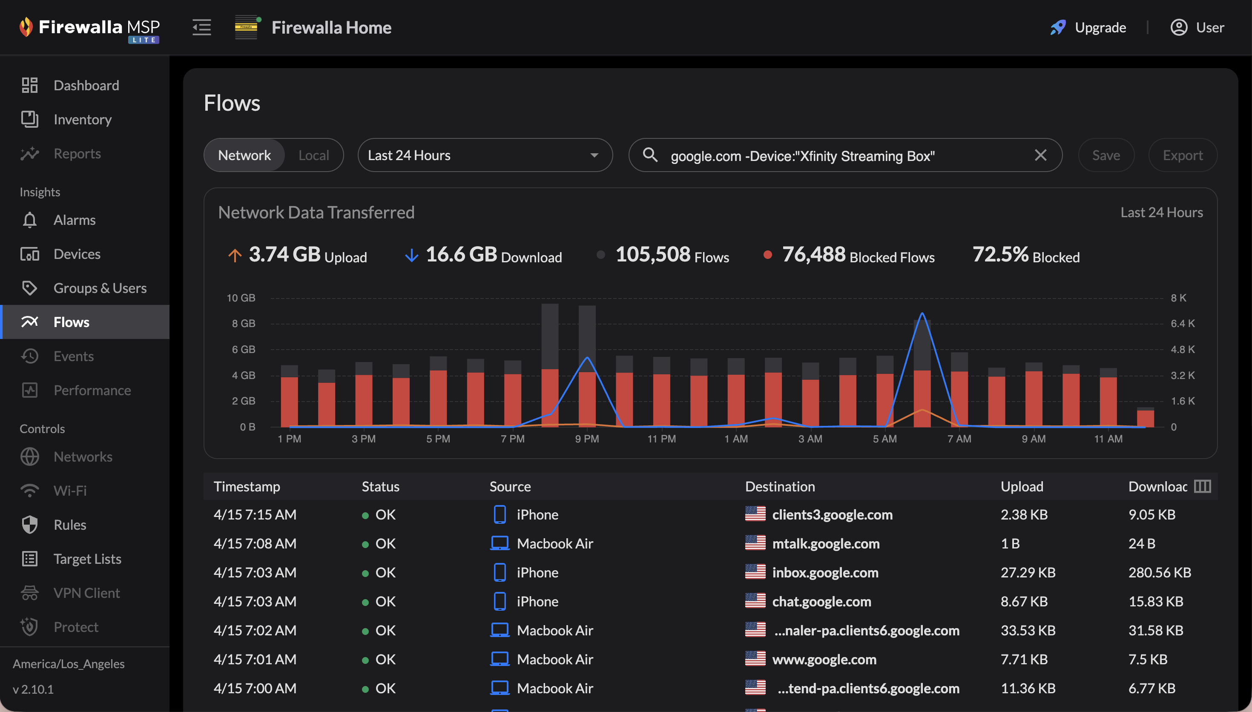
Task: Open the clients3.google.com destination link
Action: (x=832, y=514)
